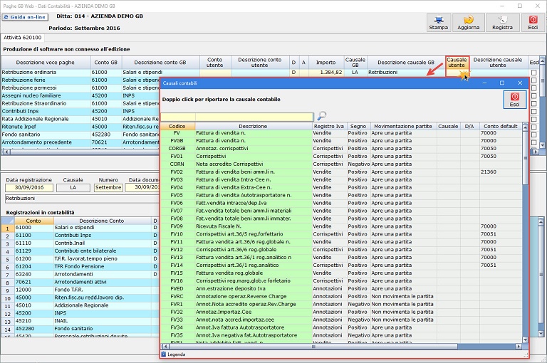Click the red Esci icon in main toolbar

(533, 19)
